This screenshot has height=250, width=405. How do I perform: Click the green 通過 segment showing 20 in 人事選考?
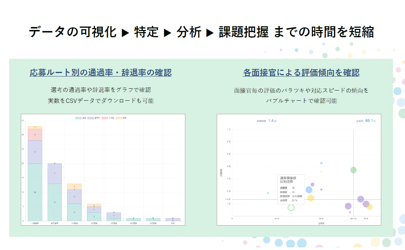[35, 192]
